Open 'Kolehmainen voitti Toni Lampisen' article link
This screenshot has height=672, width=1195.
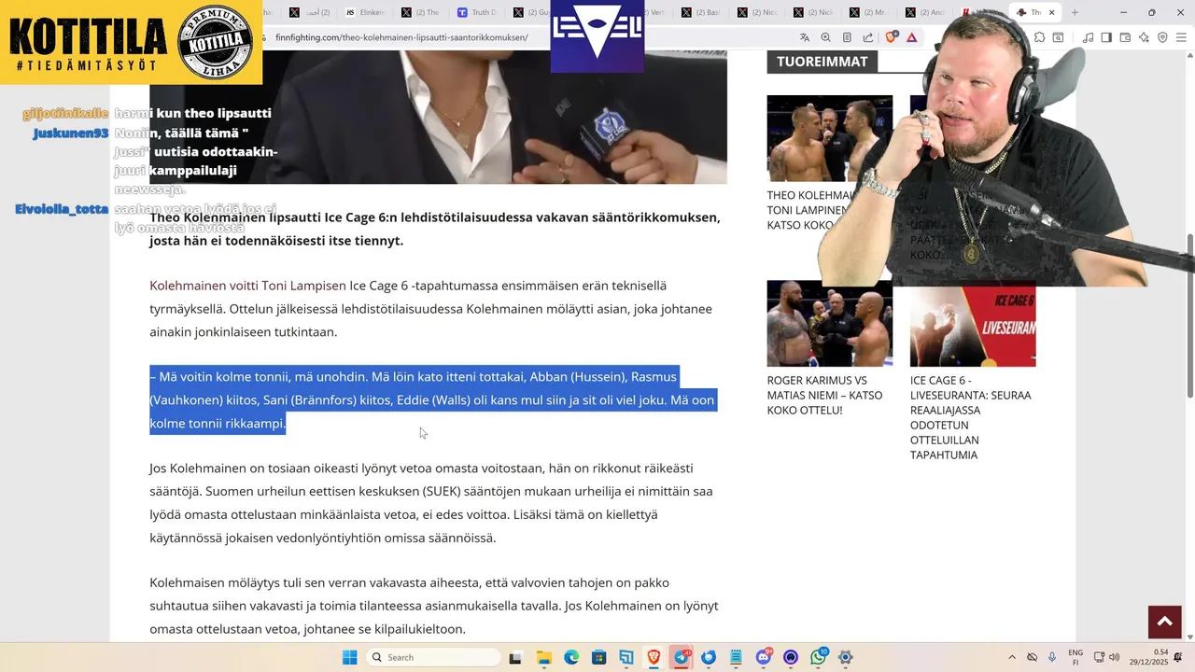tap(247, 286)
